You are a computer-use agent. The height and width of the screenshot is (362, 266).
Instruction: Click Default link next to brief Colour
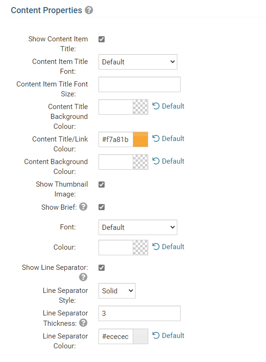click(x=173, y=246)
